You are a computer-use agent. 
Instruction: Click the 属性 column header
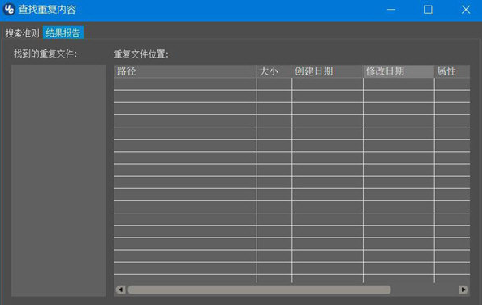(x=452, y=71)
